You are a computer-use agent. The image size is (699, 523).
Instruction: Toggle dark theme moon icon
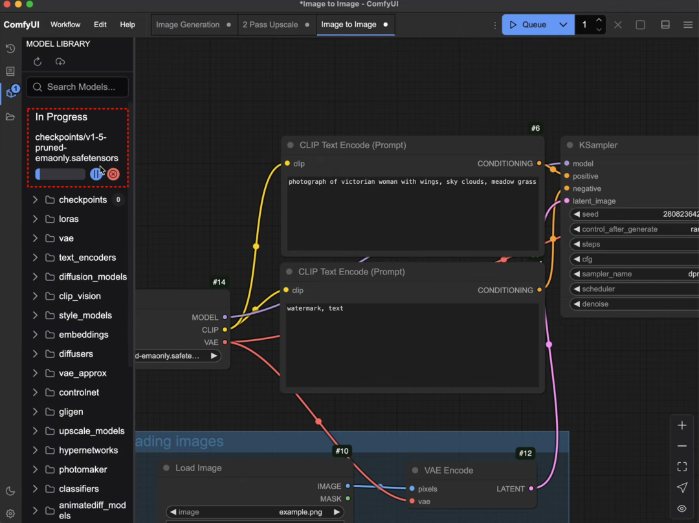[x=10, y=491]
